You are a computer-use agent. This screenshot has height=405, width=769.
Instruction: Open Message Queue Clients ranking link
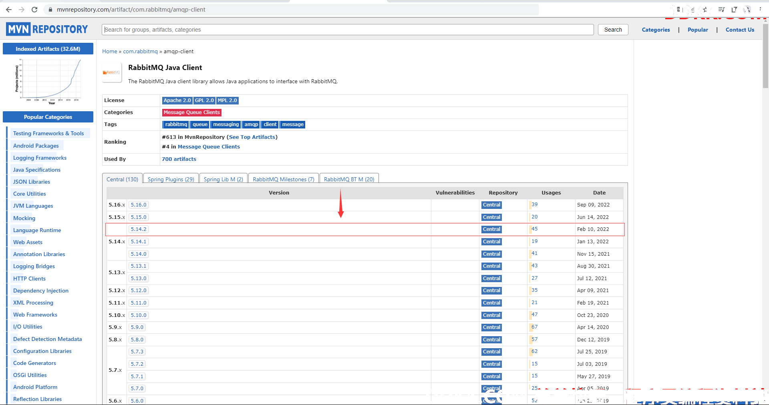(x=209, y=146)
